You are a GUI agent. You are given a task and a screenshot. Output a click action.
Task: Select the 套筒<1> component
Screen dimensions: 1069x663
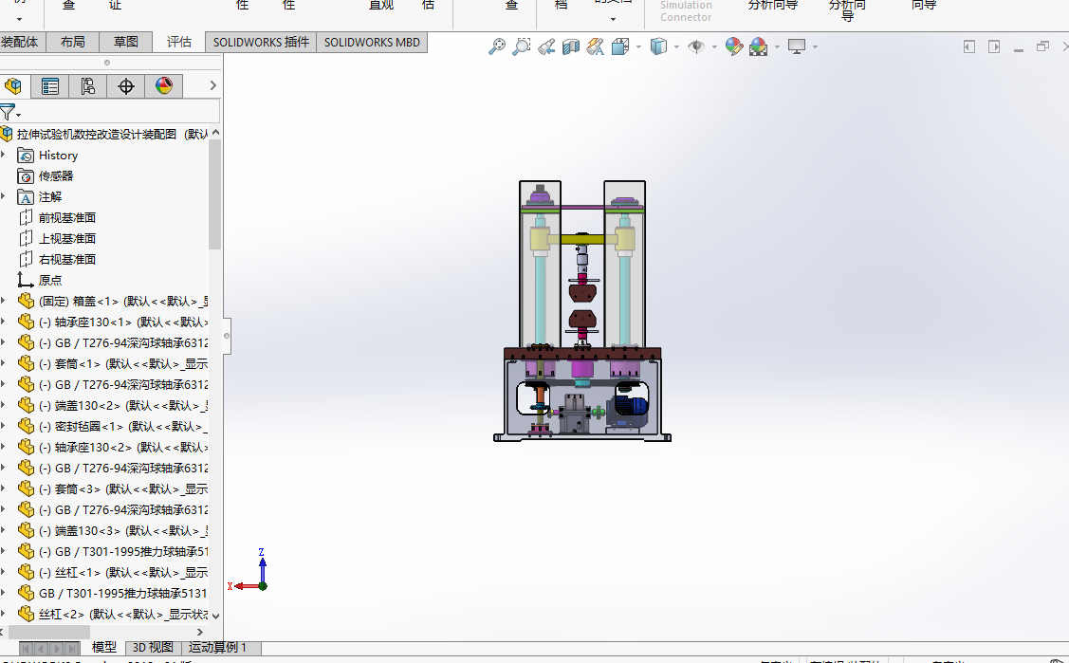[122, 364]
